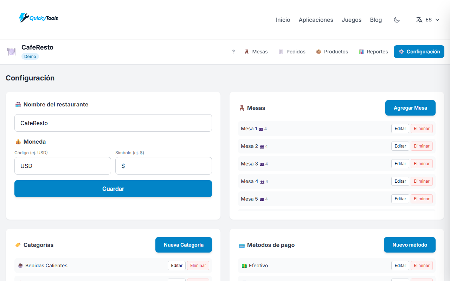Create a category with Nueva Categoría

tap(184, 245)
